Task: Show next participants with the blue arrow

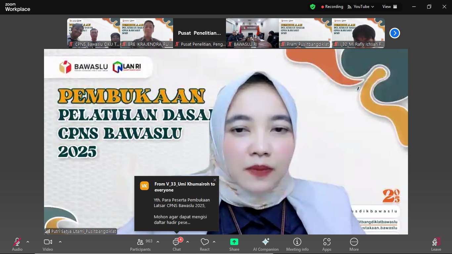Action: 394,33
